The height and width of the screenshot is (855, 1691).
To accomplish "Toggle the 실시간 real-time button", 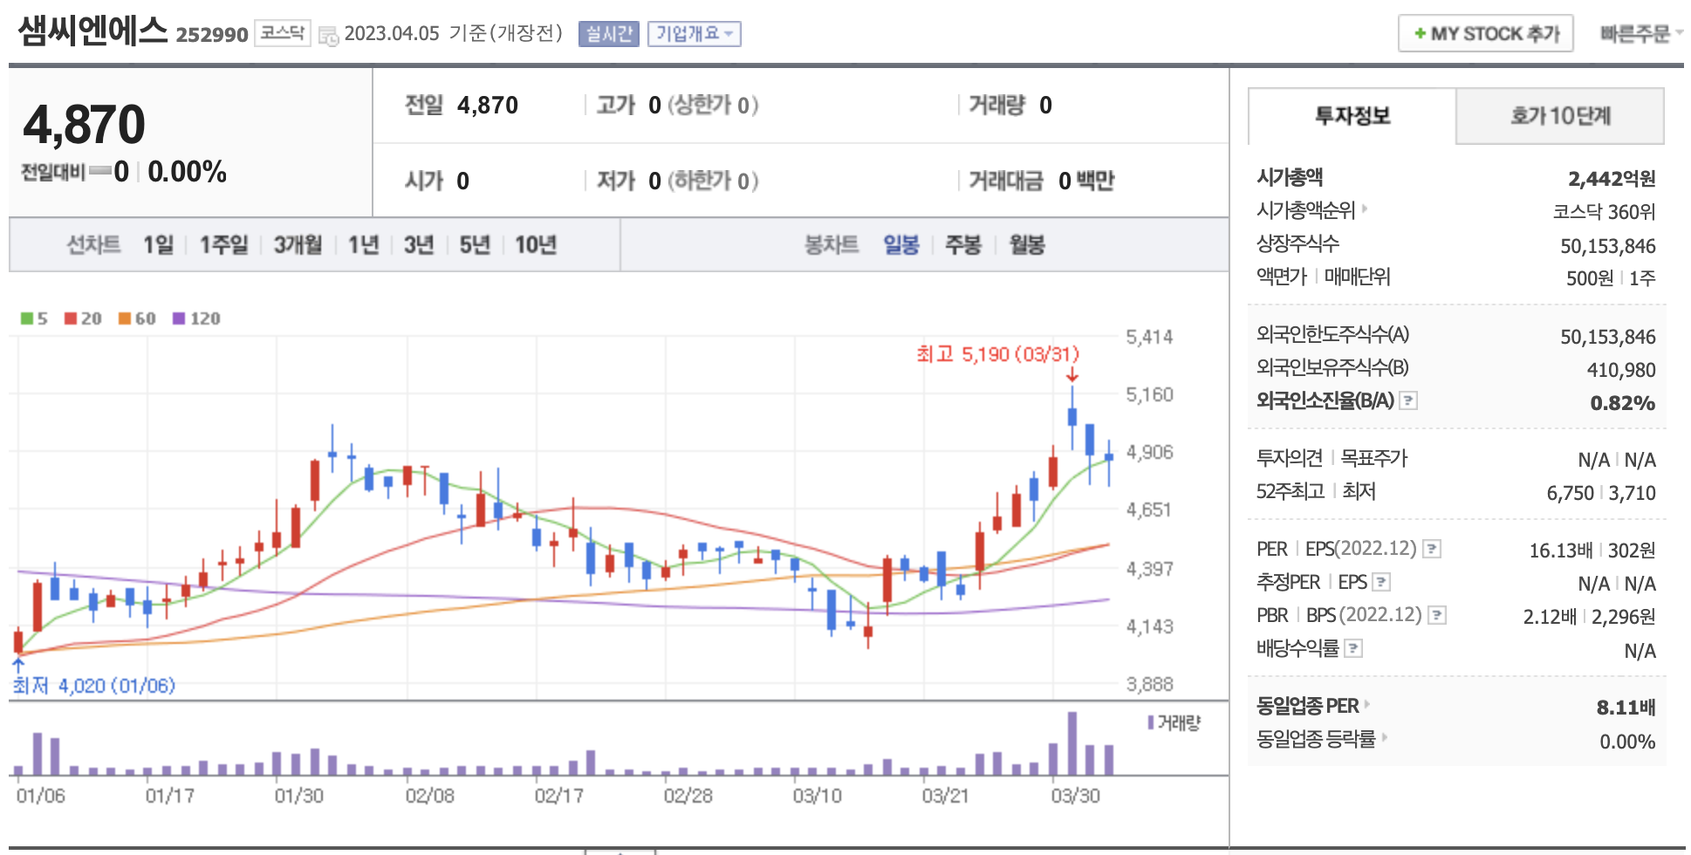I will pos(608,34).
